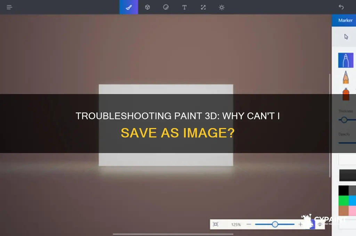Click the Undo arrow

click(341, 7)
